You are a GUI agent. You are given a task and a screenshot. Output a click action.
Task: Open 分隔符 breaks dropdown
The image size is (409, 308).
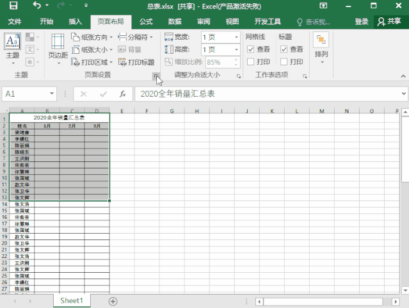tap(135, 37)
